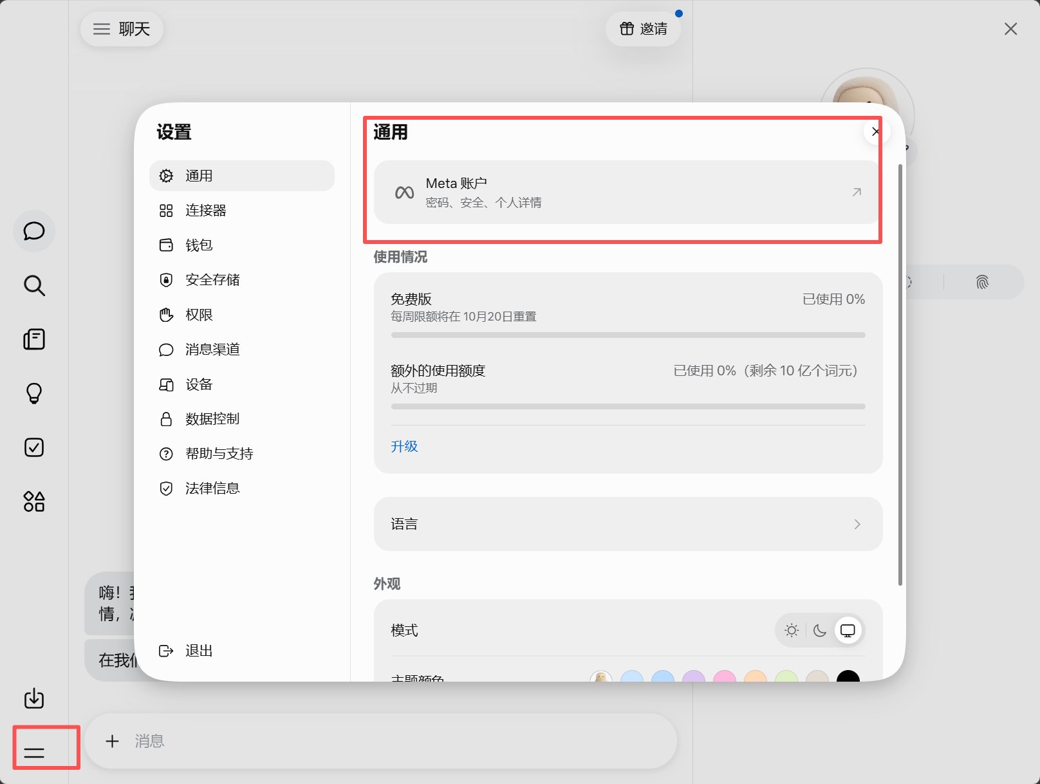The width and height of the screenshot is (1040, 784).
Task: Open the notebook icon in sidebar
Action: click(x=34, y=339)
